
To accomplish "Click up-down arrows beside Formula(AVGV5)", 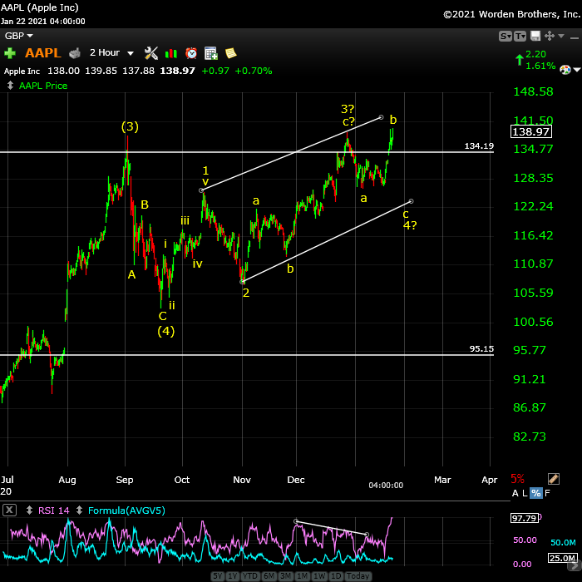I will click(79, 510).
